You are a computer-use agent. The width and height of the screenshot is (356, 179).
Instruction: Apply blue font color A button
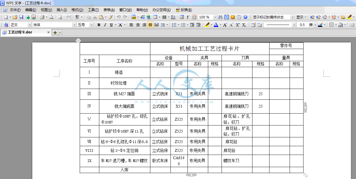[216, 25]
